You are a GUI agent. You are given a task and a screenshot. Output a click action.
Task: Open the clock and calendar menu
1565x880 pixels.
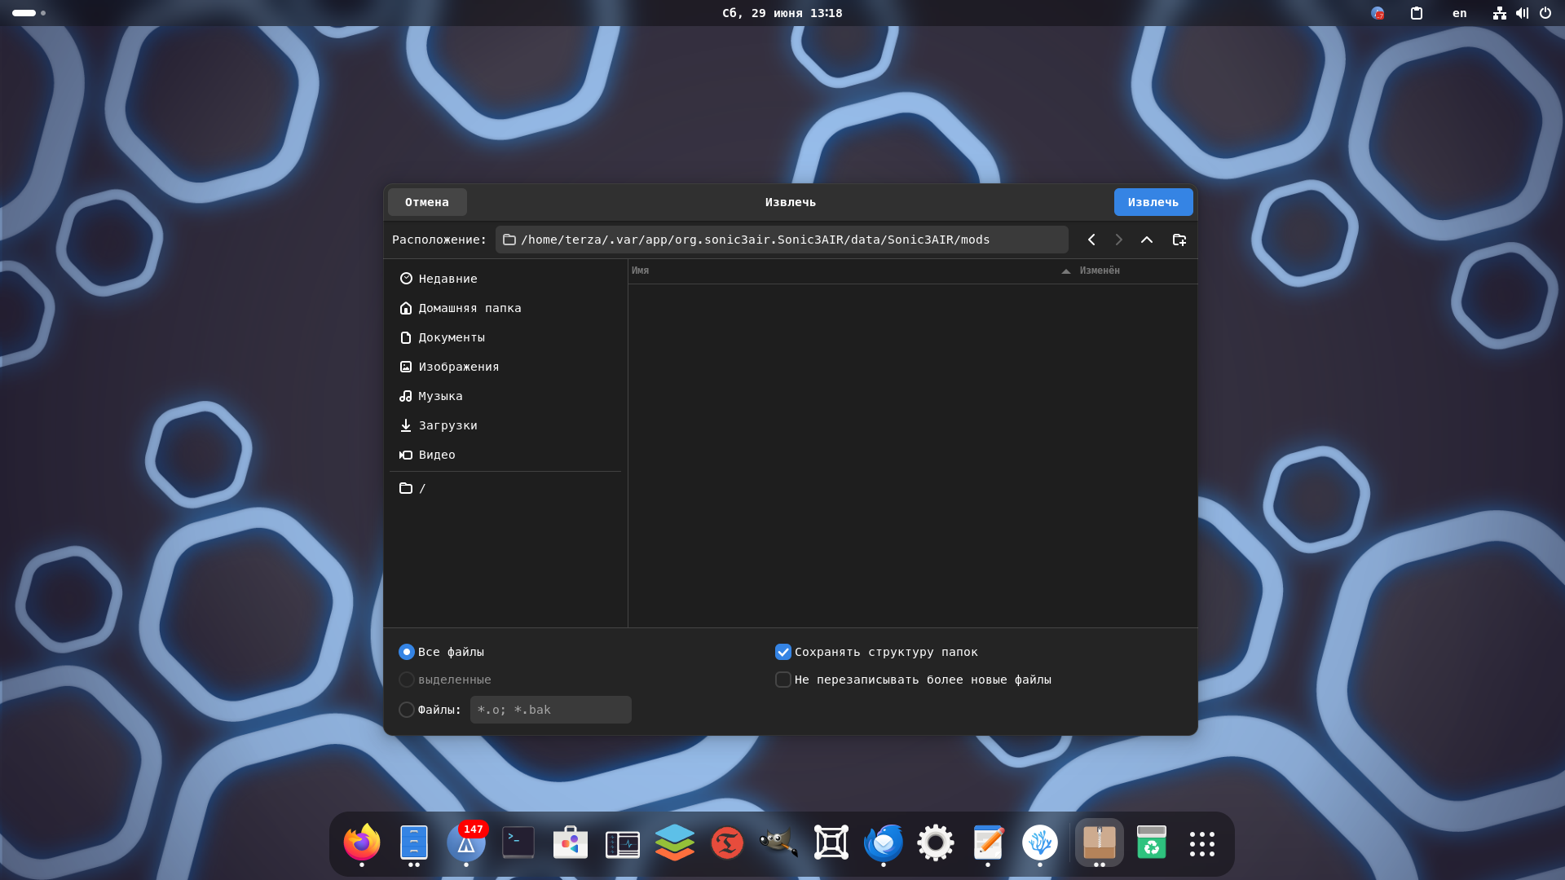coord(782,13)
